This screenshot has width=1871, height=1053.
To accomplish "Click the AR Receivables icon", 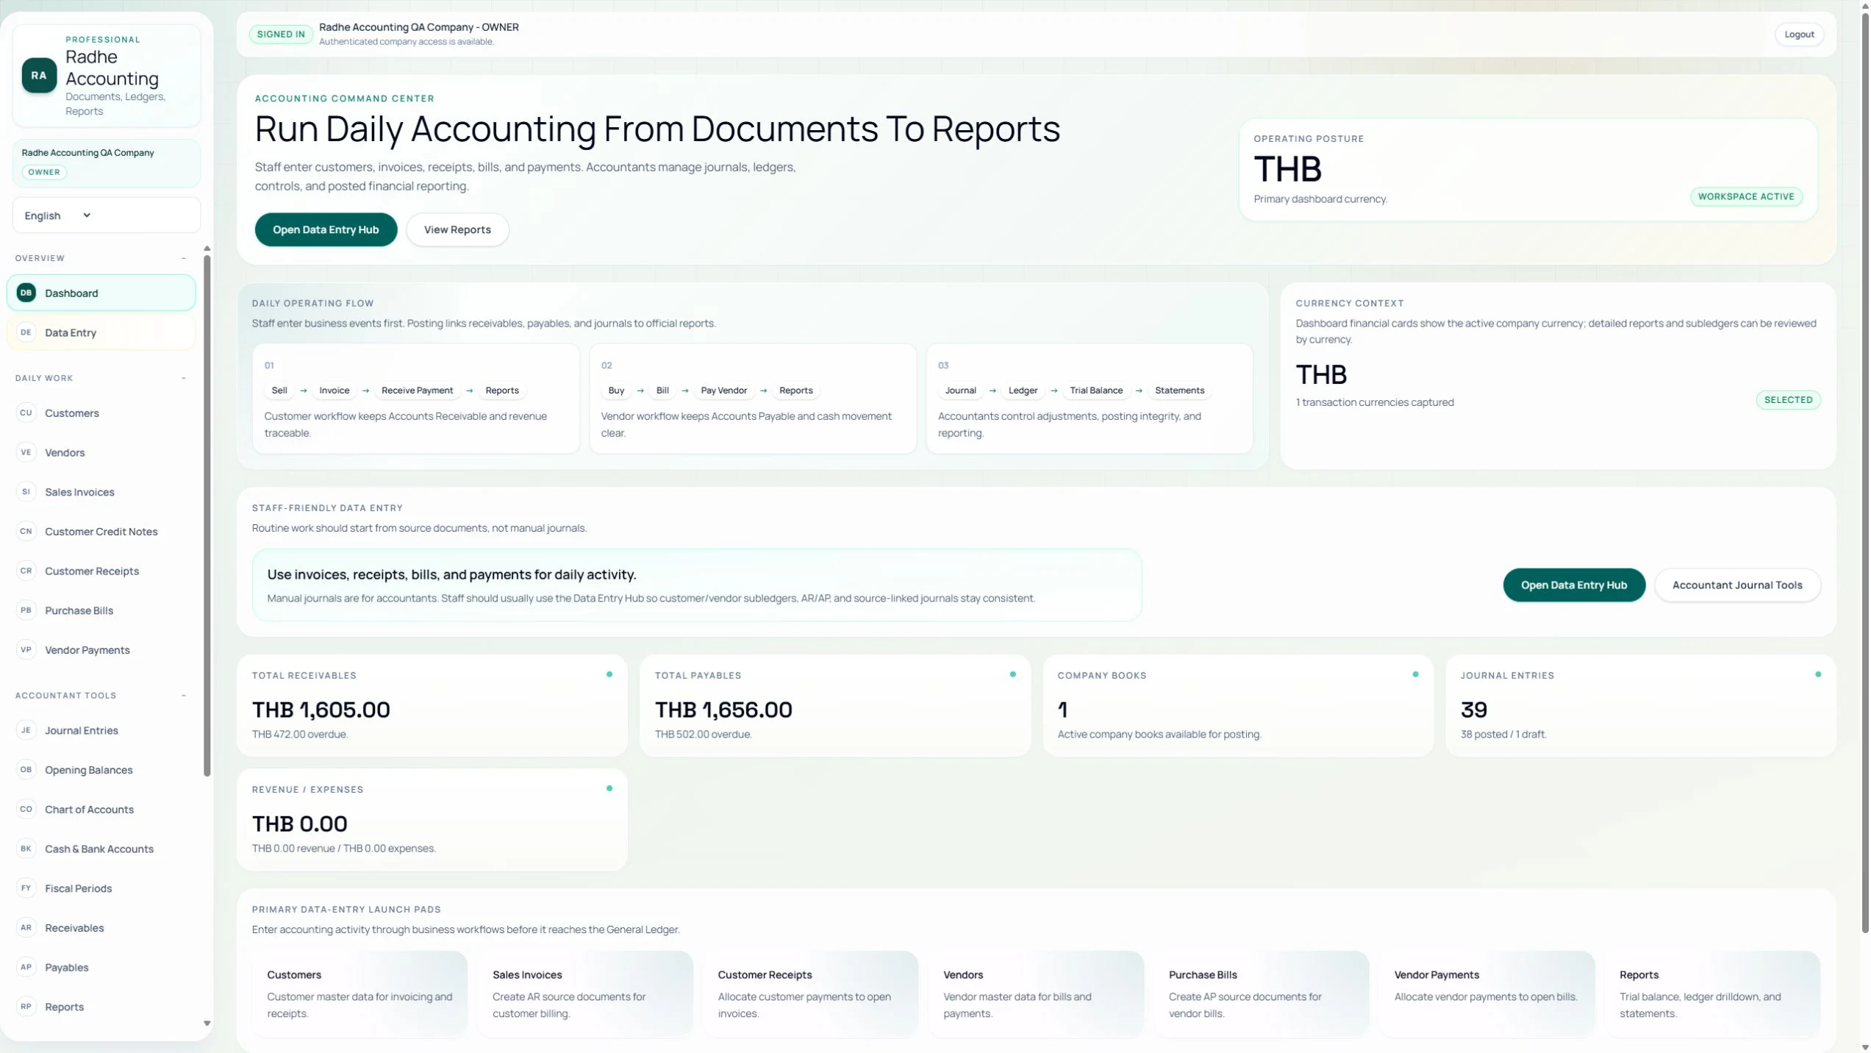I will coord(26,928).
